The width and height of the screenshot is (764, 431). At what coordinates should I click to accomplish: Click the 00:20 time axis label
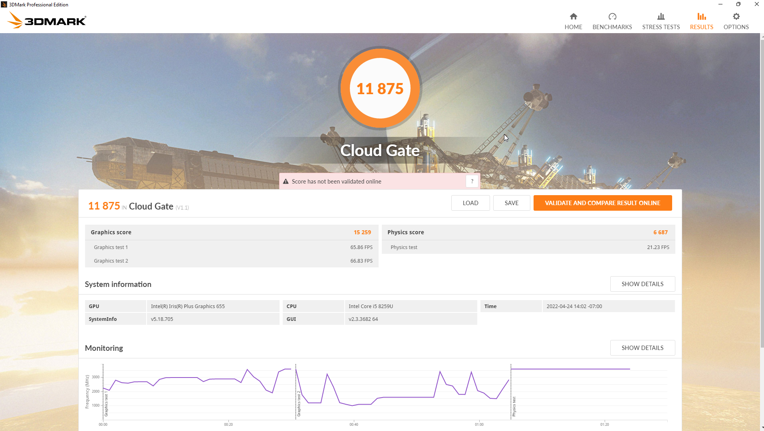pyautogui.click(x=228, y=424)
